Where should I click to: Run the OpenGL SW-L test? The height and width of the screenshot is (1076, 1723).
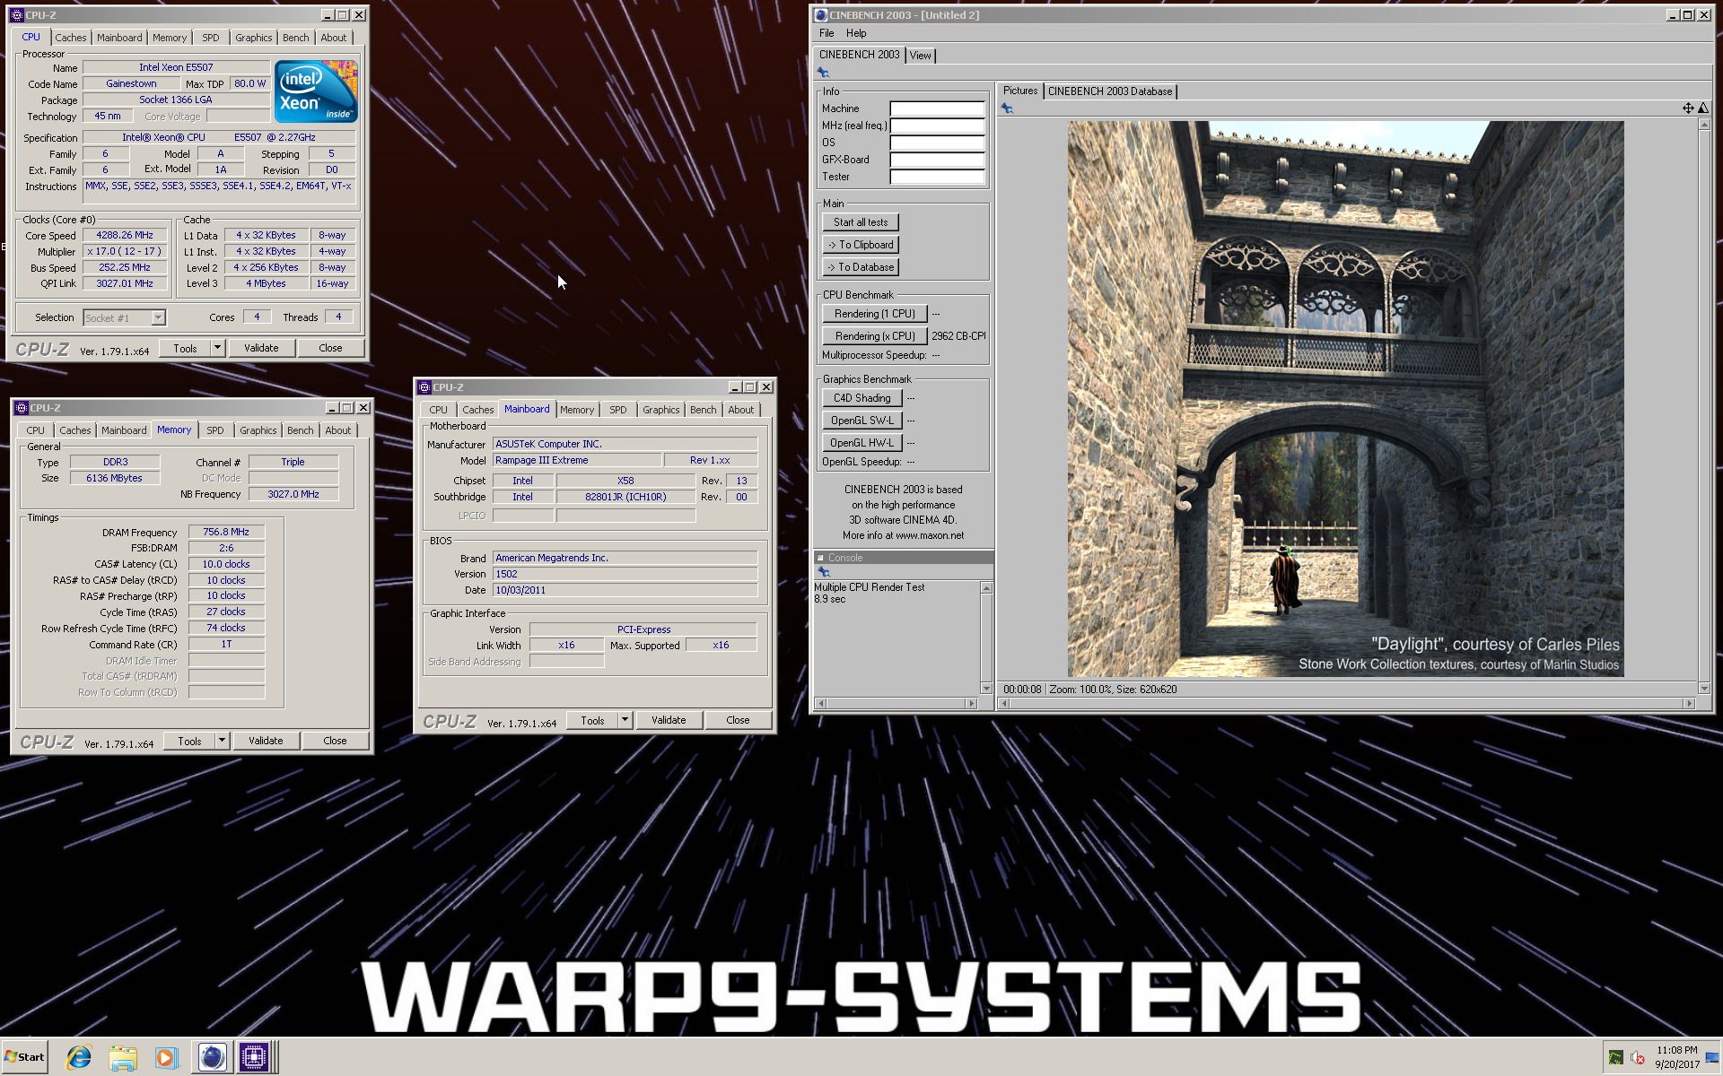click(x=862, y=421)
